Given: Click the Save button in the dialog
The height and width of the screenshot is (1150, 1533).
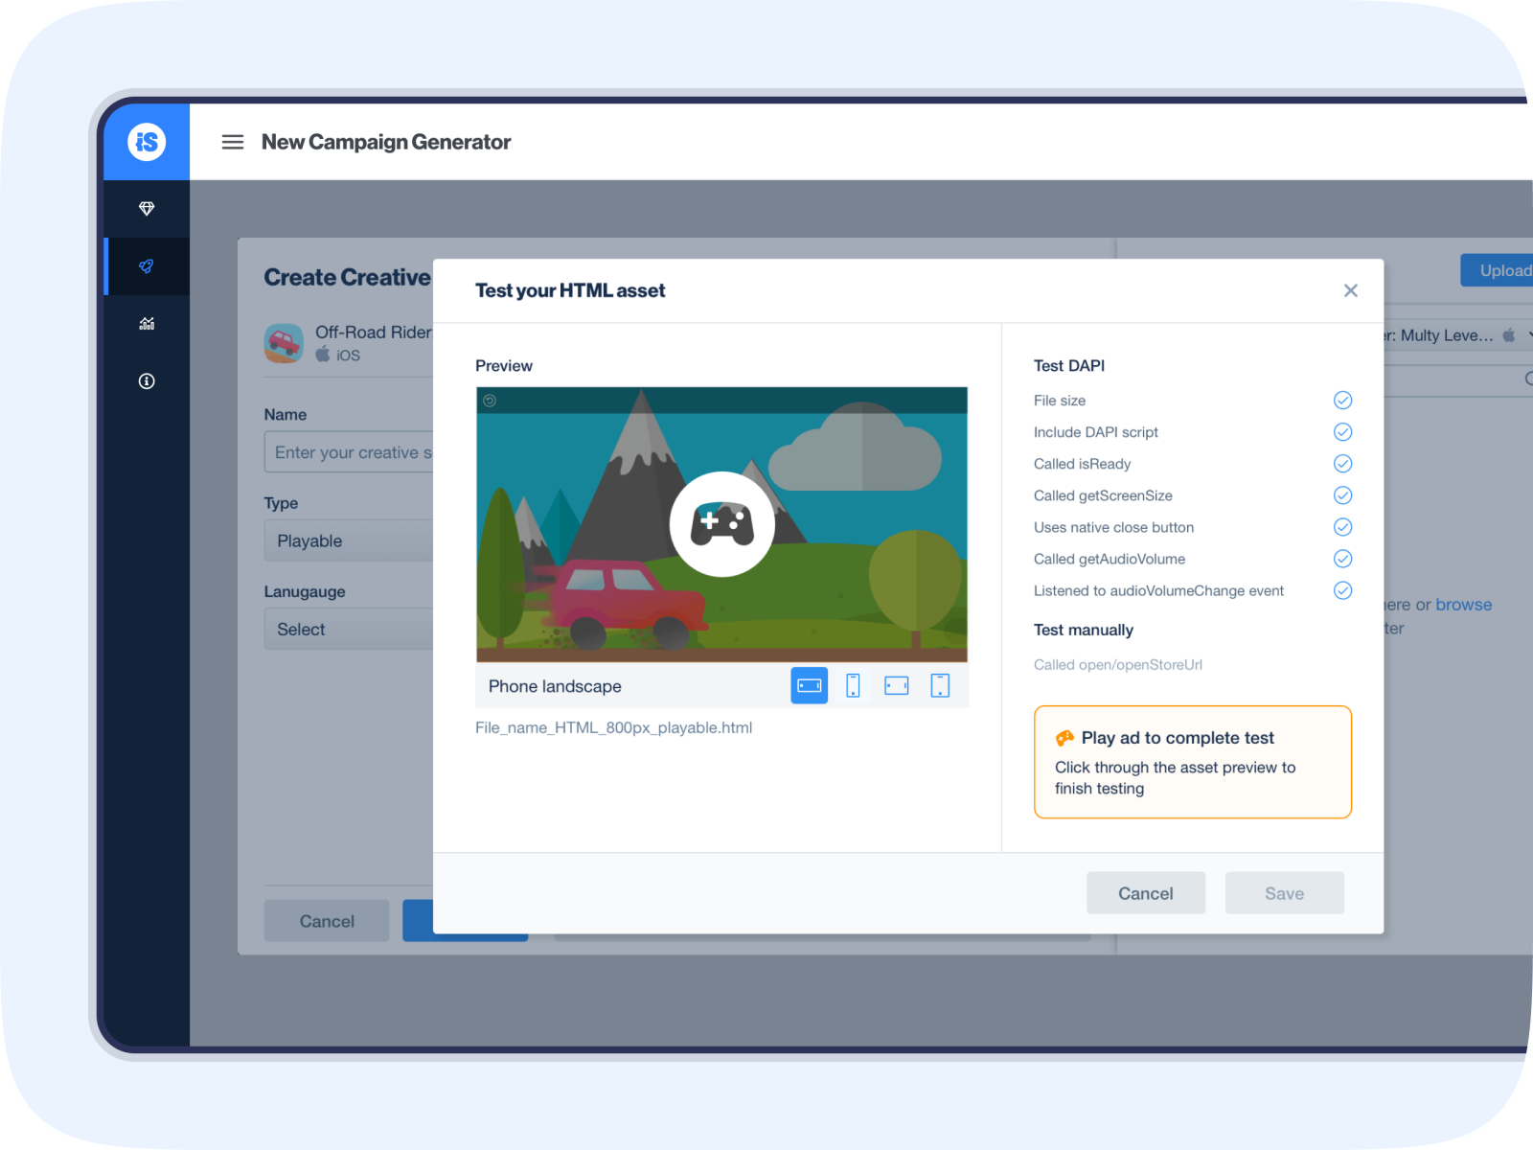Looking at the screenshot, I should coord(1285,893).
